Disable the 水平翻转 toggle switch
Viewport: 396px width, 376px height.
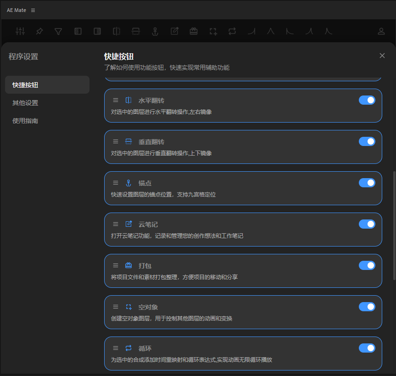(367, 100)
